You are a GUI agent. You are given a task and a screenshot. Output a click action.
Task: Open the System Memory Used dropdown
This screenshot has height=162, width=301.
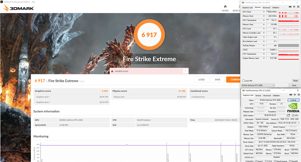[x=264, y=58]
